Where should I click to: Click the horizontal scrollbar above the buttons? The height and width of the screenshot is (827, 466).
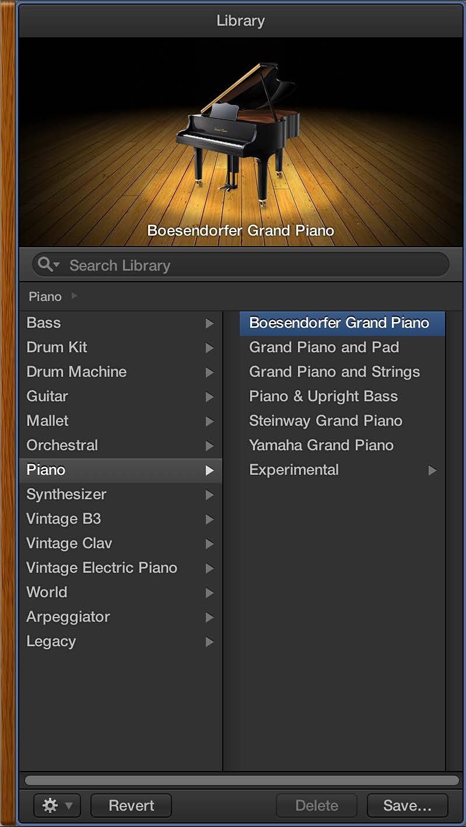pyautogui.click(x=241, y=780)
